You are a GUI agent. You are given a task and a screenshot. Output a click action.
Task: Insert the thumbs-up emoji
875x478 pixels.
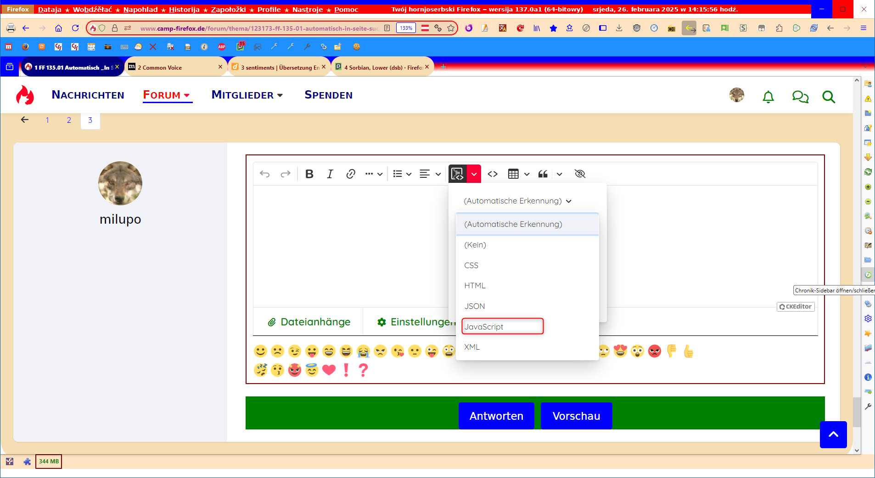(688, 351)
